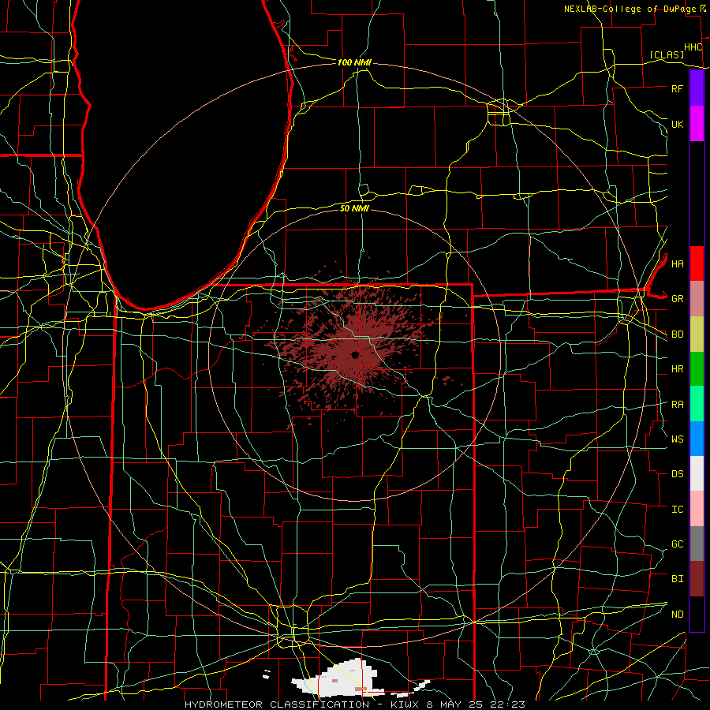Click the IC legend label
The width and height of the screenshot is (710, 710).
click(677, 510)
